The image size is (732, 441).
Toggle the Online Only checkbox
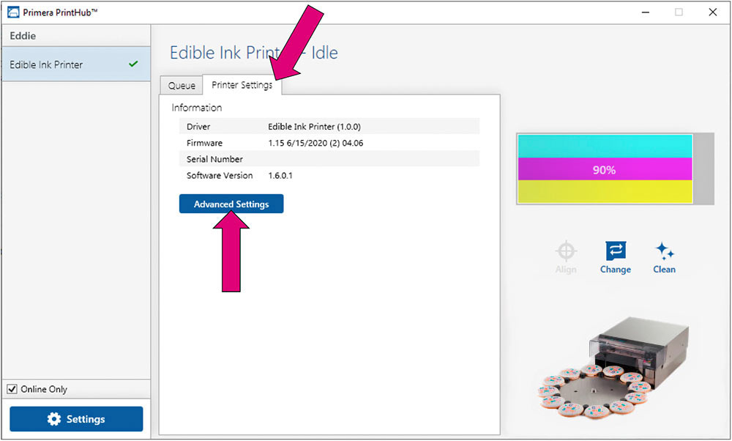click(12, 389)
